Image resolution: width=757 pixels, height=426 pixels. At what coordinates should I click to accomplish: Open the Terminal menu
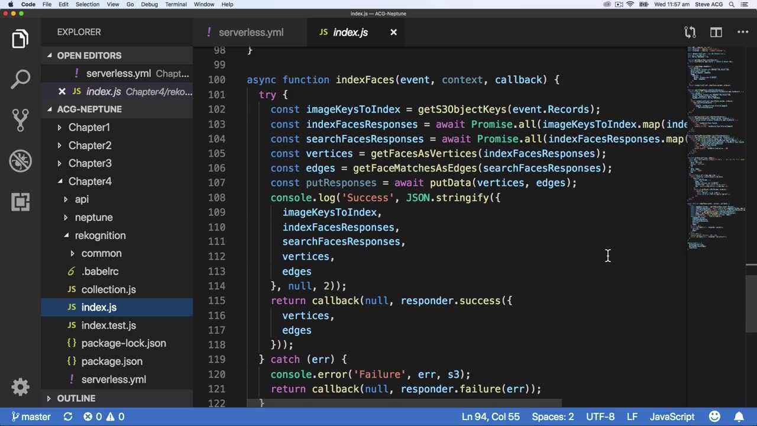coord(176,4)
